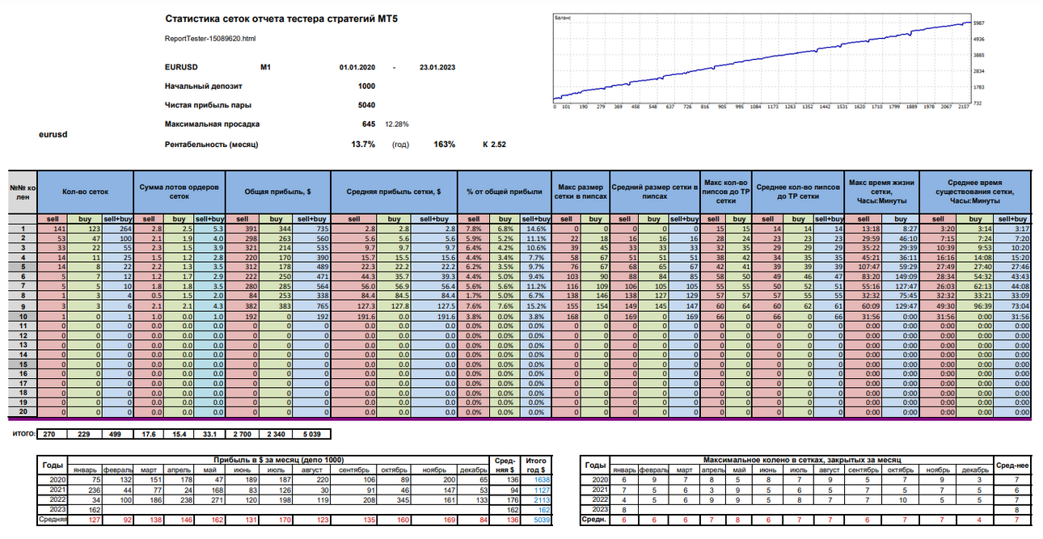Select the file name ReportTester-15089620.html
1043x539 pixels.
pyautogui.click(x=210, y=38)
